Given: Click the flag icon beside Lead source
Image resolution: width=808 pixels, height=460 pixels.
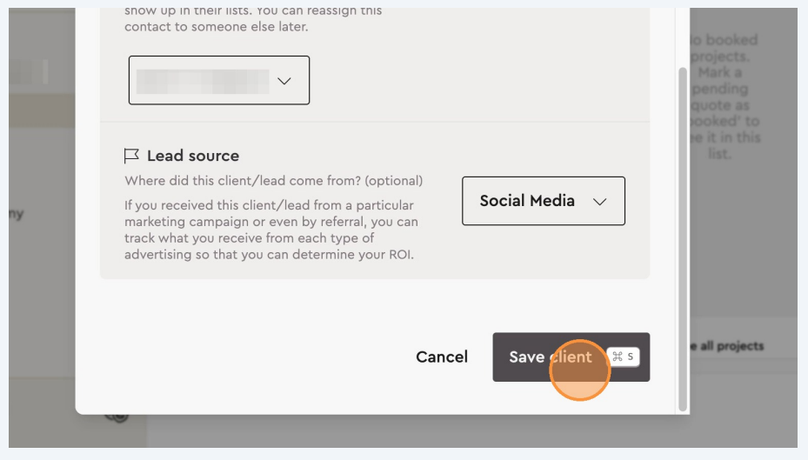Looking at the screenshot, I should click(x=132, y=156).
